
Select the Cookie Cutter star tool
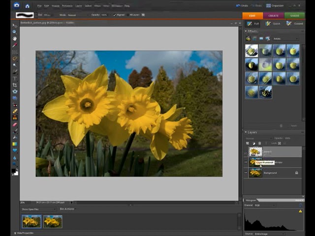tap(15, 92)
